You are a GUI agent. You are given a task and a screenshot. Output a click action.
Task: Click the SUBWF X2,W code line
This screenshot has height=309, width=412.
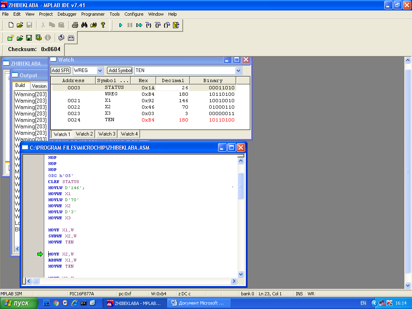[62, 236]
